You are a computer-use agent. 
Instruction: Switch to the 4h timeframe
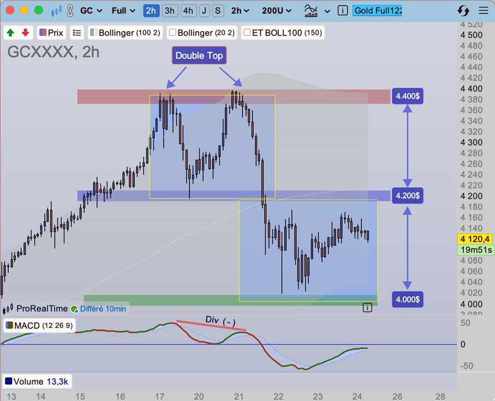coord(188,10)
